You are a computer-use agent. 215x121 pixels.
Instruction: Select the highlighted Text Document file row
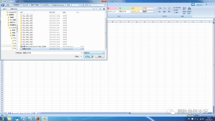click(x=52, y=49)
